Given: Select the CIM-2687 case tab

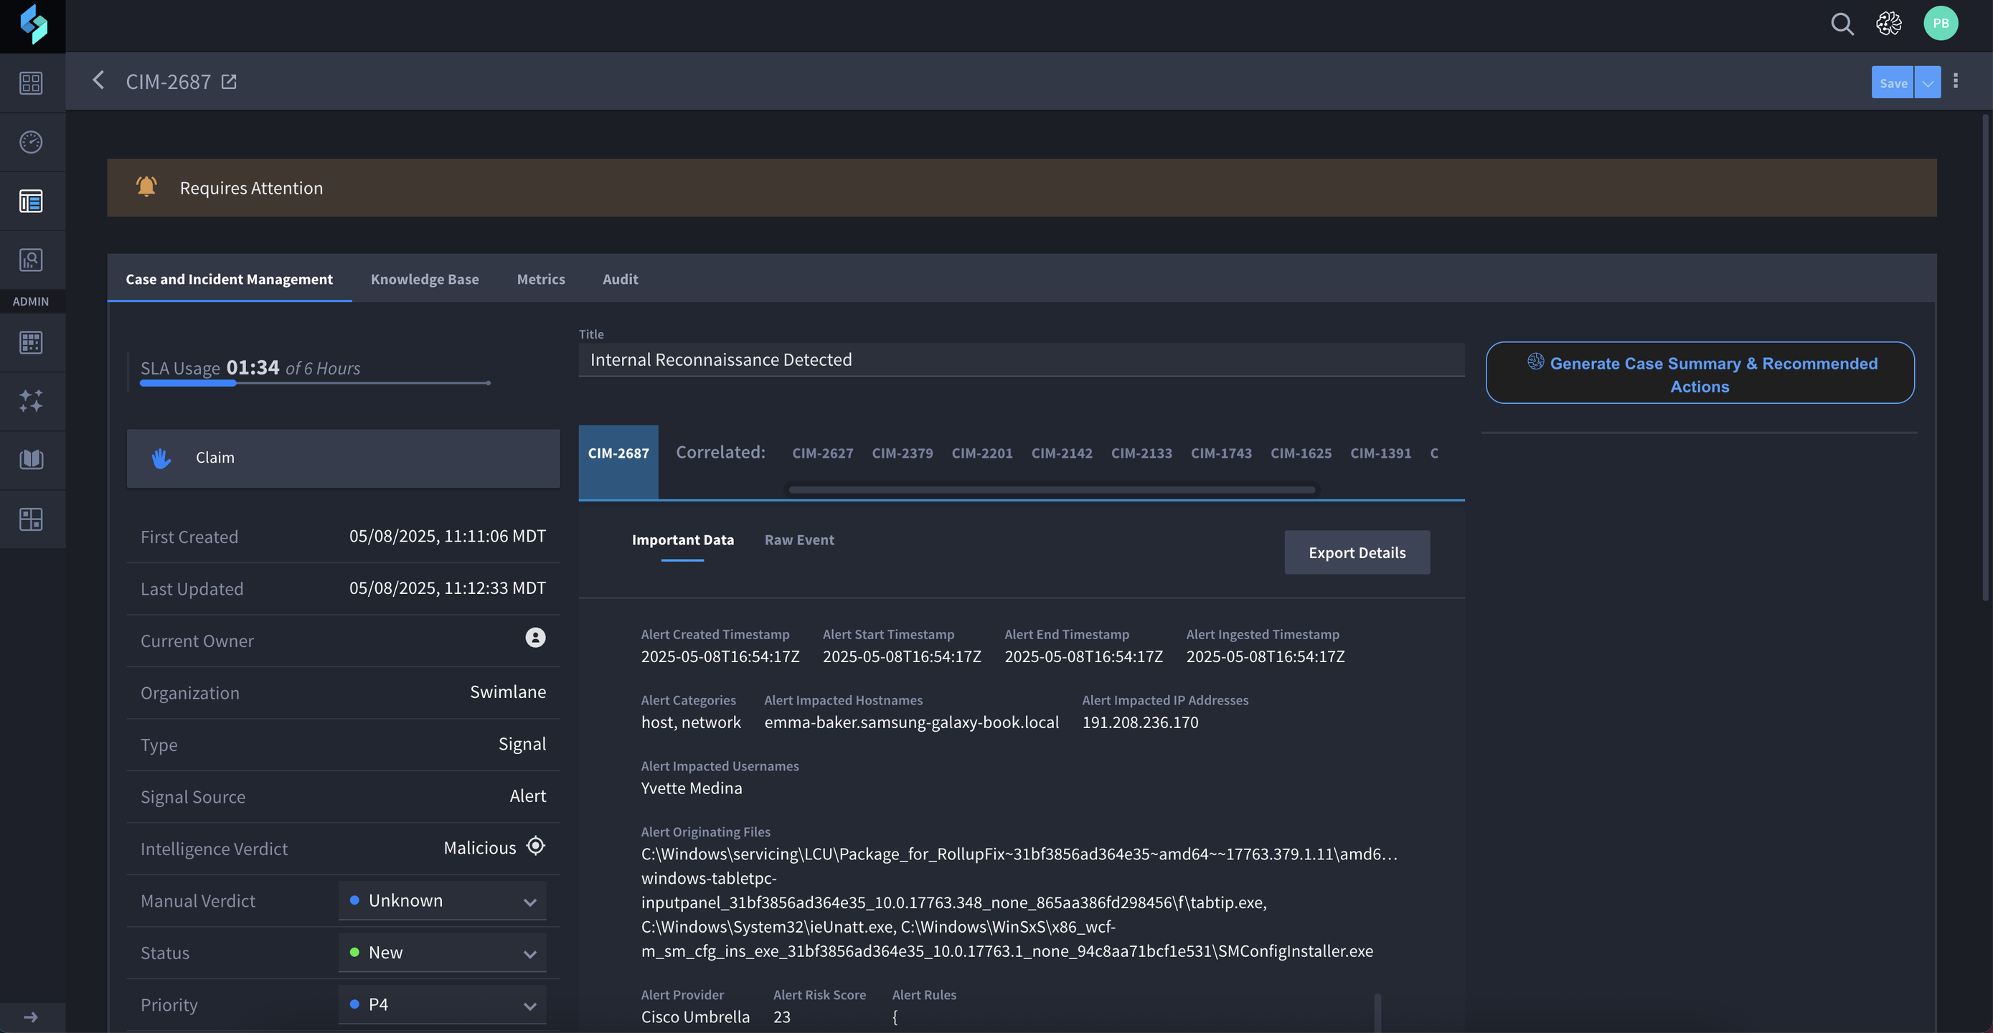Looking at the screenshot, I should point(618,461).
